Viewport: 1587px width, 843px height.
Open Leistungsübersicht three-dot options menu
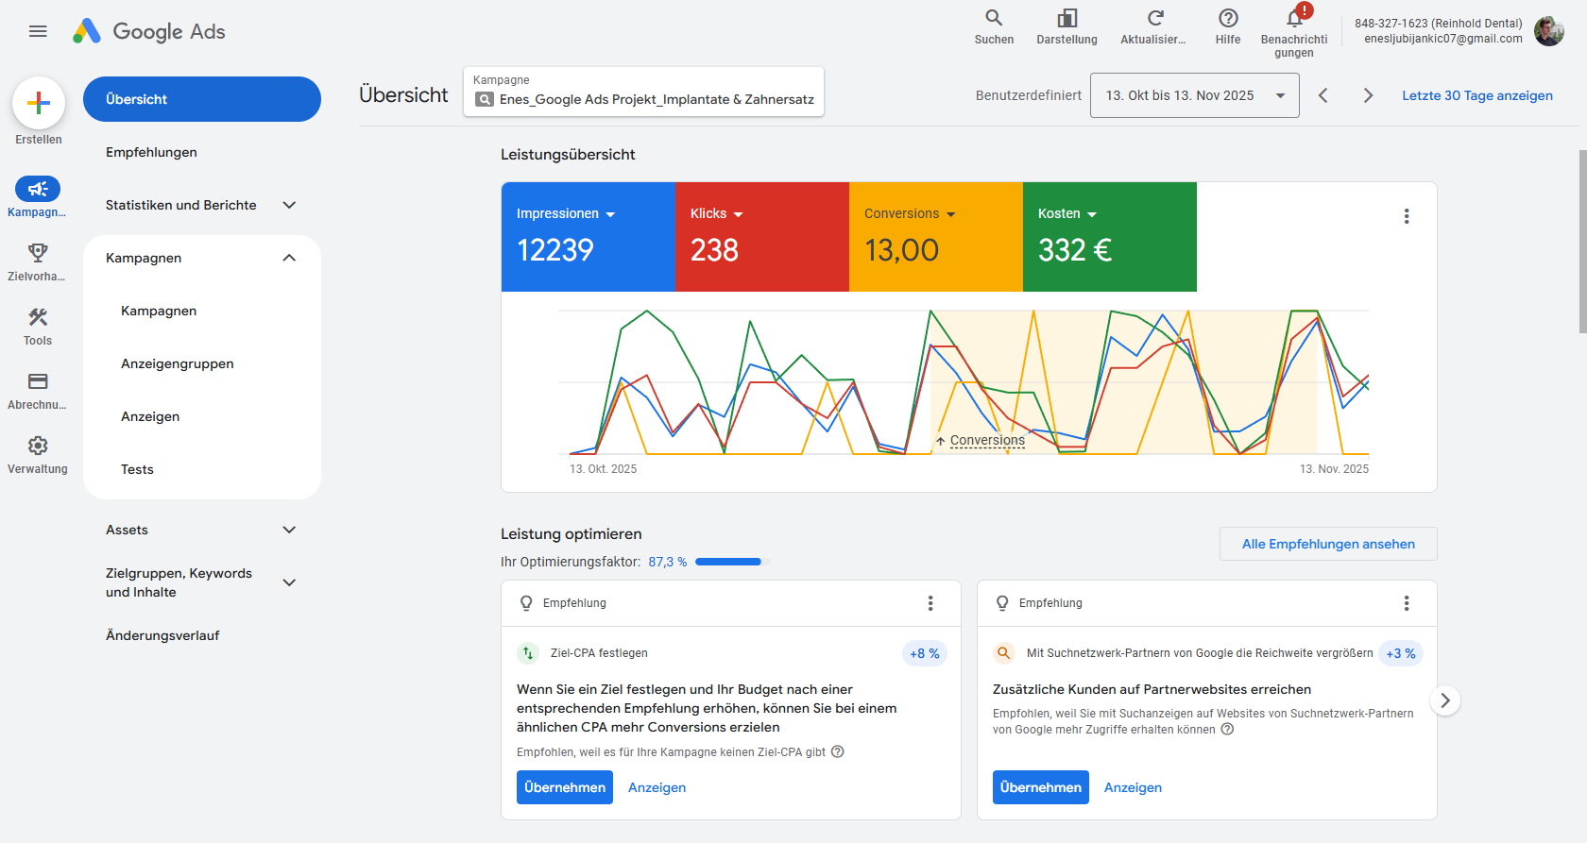click(1407, 216)
